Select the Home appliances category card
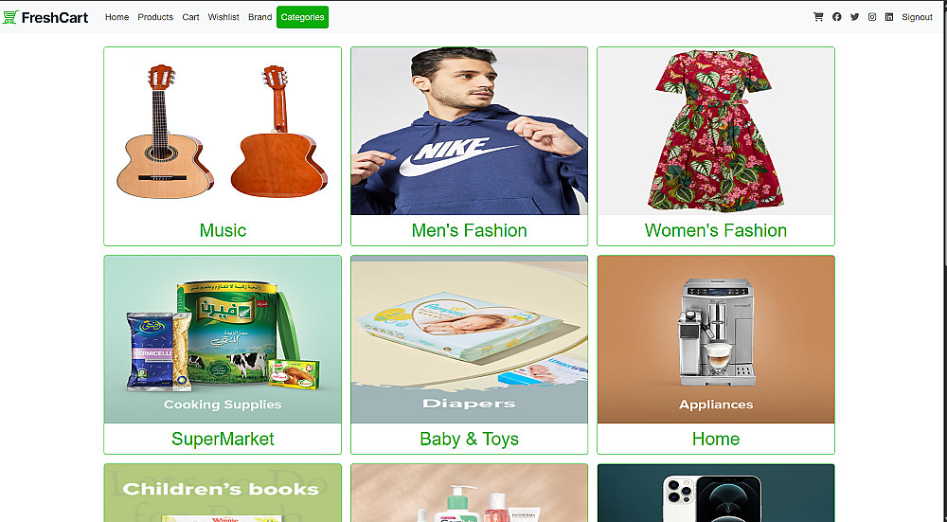Image resolution: width=947 pixels, height=522 pixels. click(x=716, y=354)
